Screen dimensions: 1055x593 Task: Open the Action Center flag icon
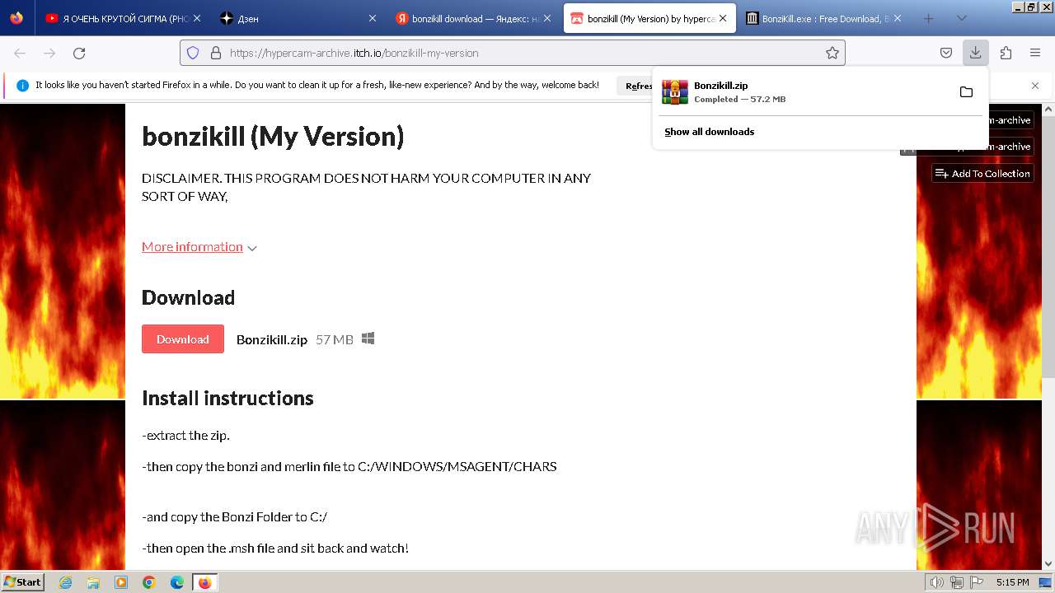click(x=976, y=582)
